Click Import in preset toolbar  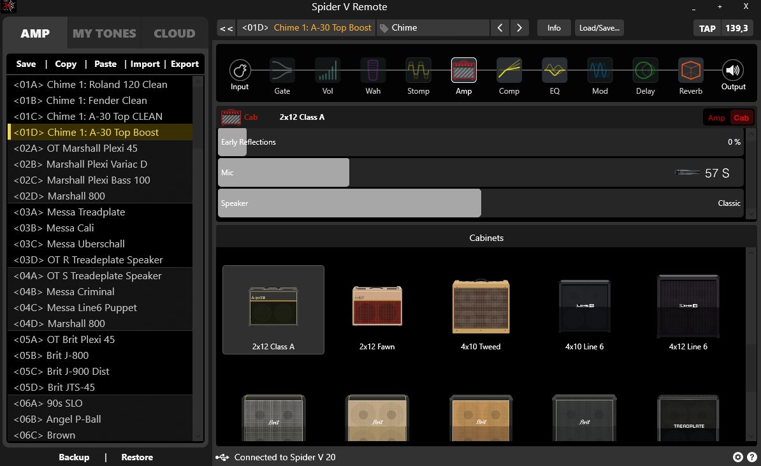point(145,64)
